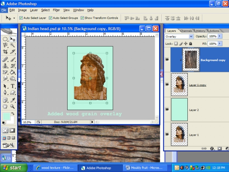The image size is (229, 172).
Task: Open the Filter menu
Action: (56, 10)
